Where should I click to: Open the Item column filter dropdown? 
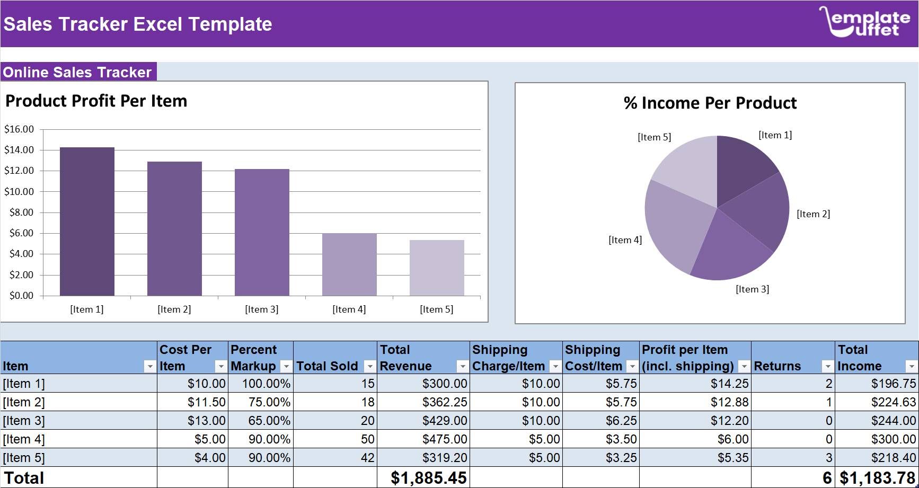pos(149,366)
